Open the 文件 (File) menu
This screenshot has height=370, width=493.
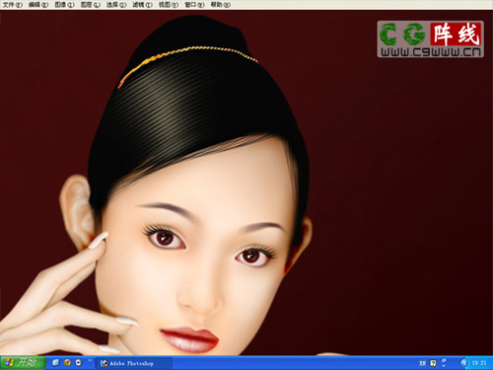click(12, 5)
